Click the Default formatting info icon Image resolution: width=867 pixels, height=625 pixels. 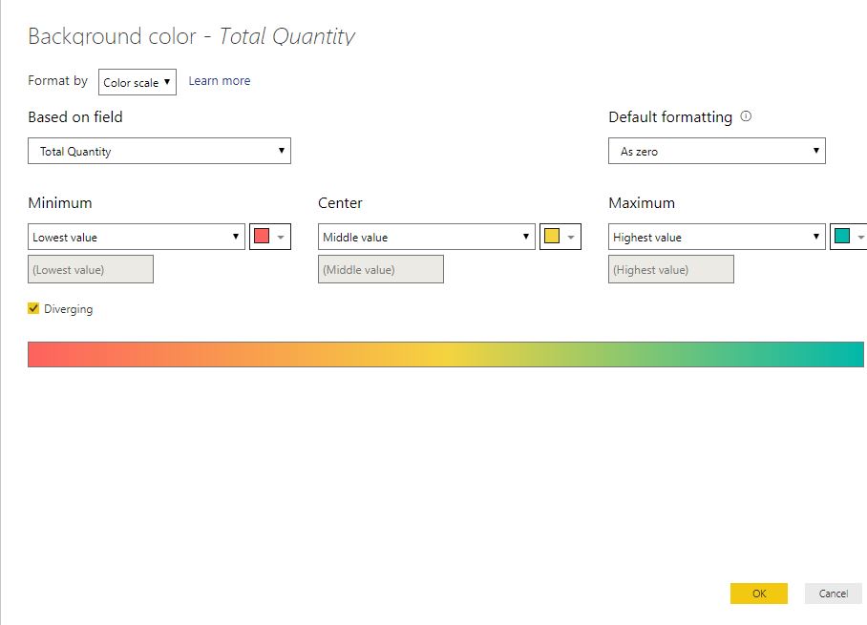click(746, 116)
